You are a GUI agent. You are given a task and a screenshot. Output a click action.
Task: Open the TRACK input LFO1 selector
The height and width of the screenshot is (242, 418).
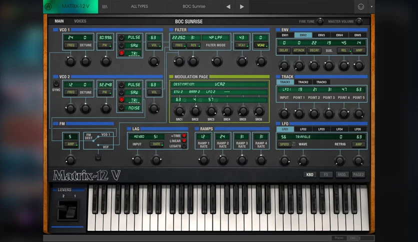click(286, 89)
